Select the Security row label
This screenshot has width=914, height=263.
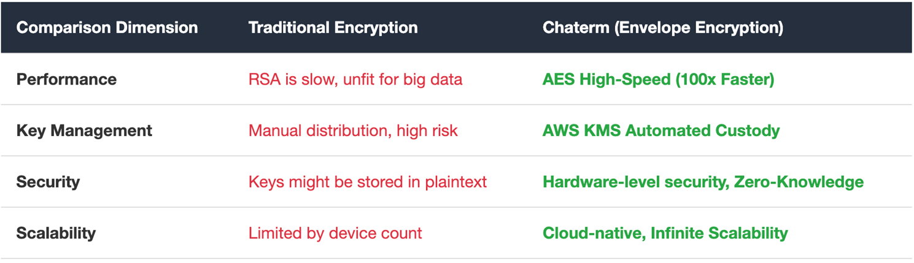pos(48,182)
